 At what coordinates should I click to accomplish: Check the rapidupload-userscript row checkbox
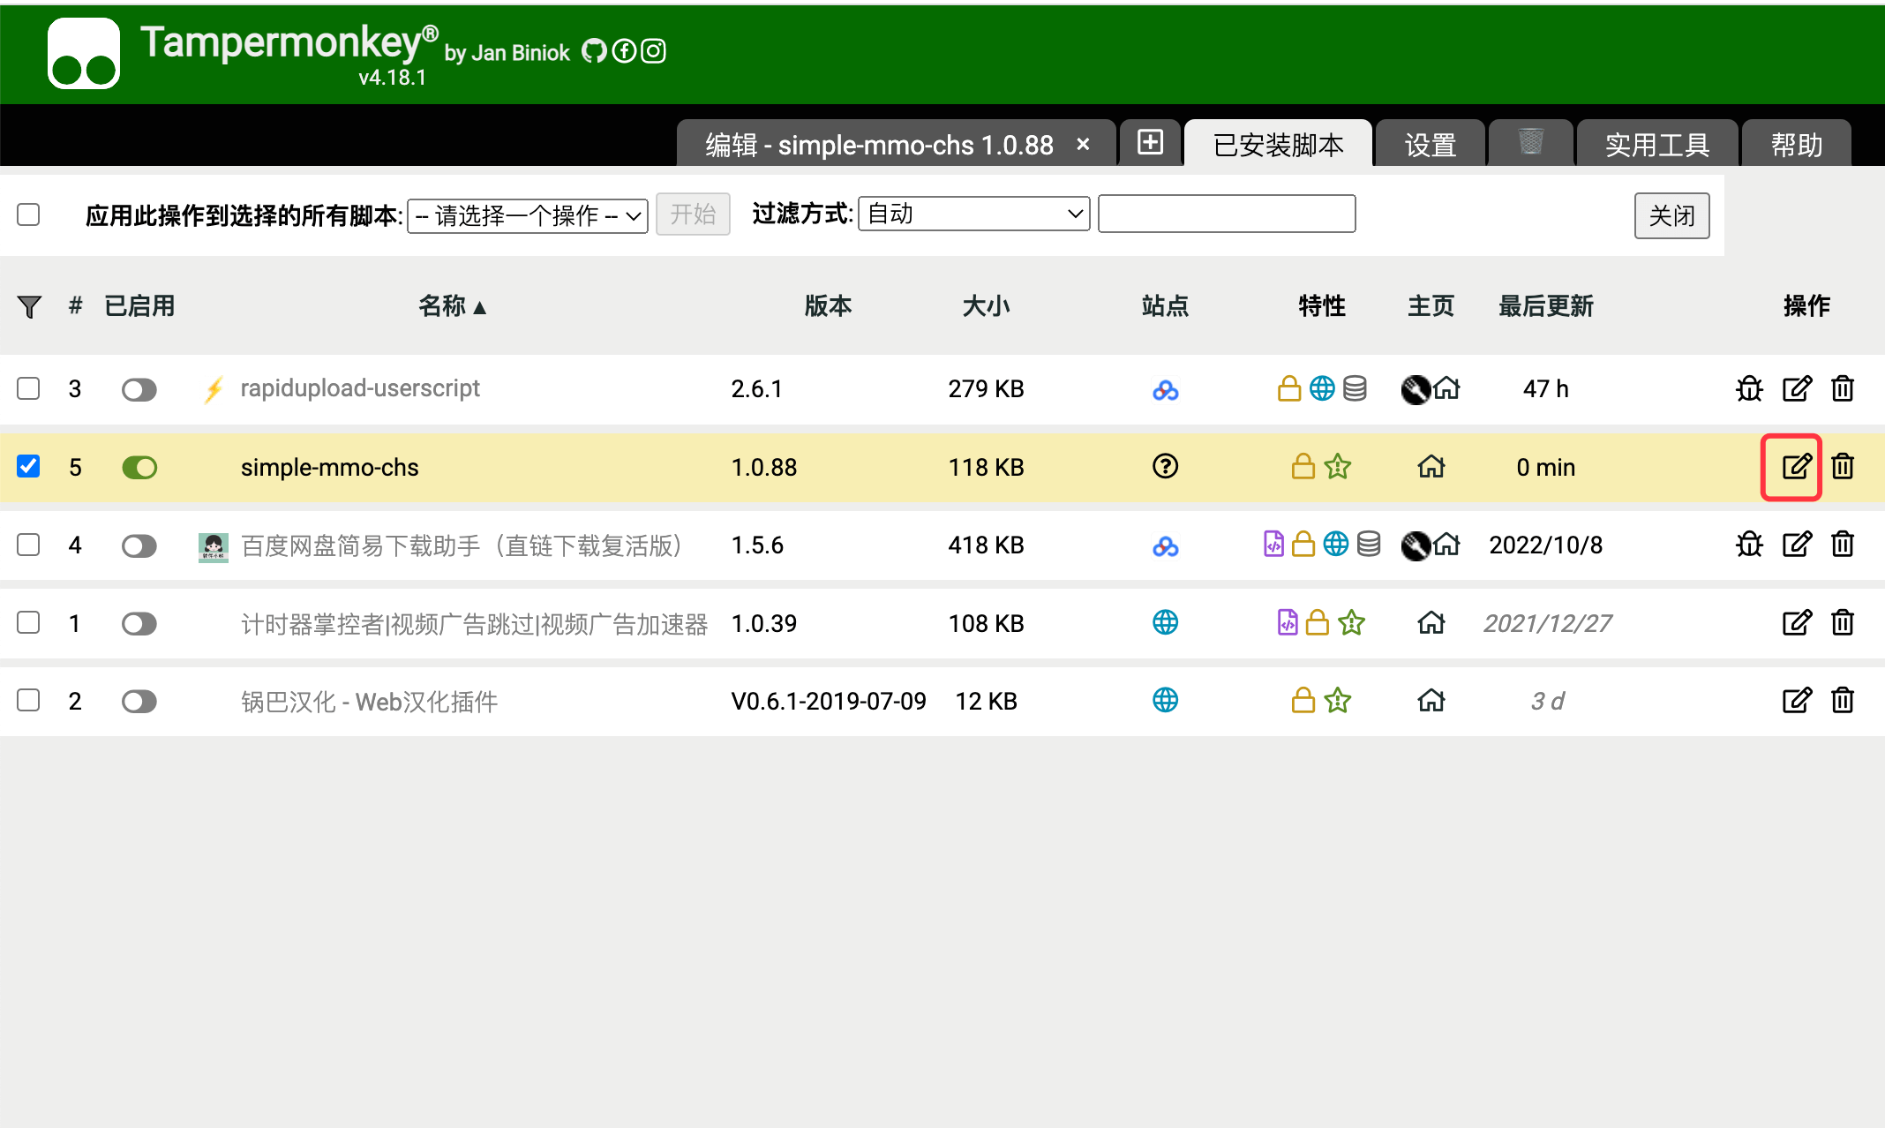pyautogui.click(x=28, y=388)
